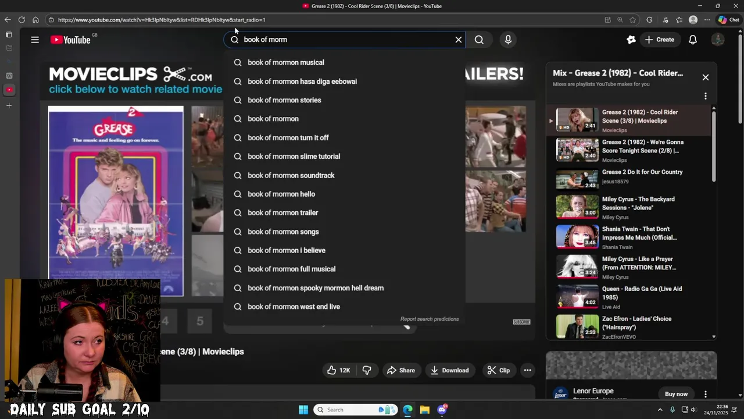This screenshot has height=419, width=744.
Task: Like the video with 12K thumbs up
Action: tap(338, 370)
